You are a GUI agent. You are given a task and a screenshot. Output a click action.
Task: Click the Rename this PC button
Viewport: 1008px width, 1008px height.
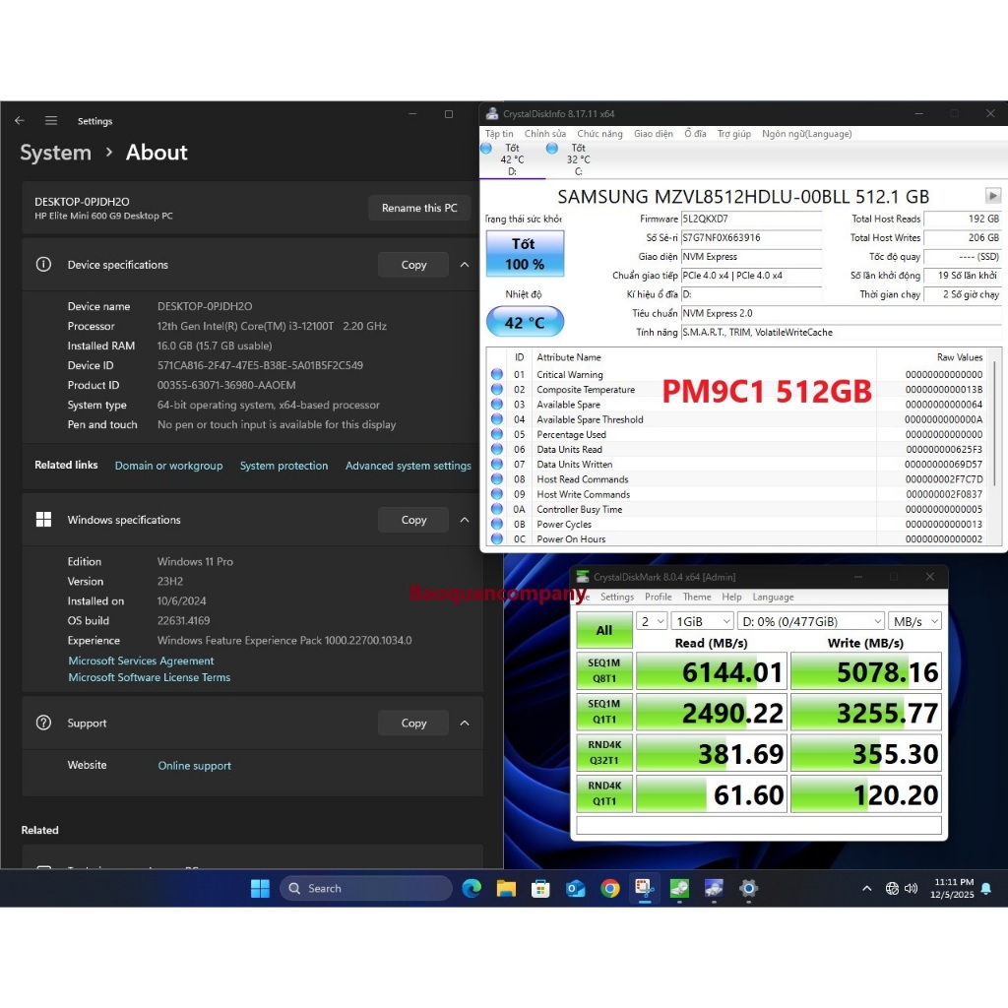pos(419,208)
